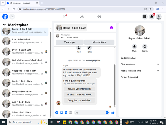Go to the Home feed icon

point(65,17)
